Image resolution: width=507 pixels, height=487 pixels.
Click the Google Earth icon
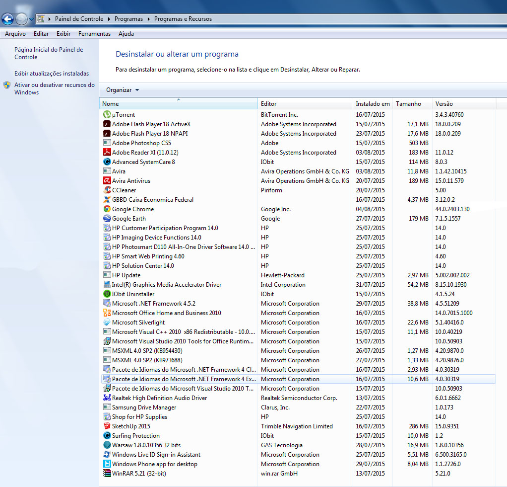pos(107,218)
